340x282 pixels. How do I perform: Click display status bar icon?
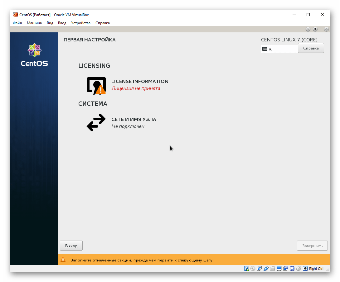(279, 268)
